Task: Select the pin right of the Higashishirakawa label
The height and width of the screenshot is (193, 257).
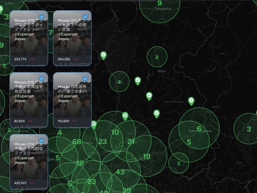Action: pyautogui.click(x=191, y=101)
